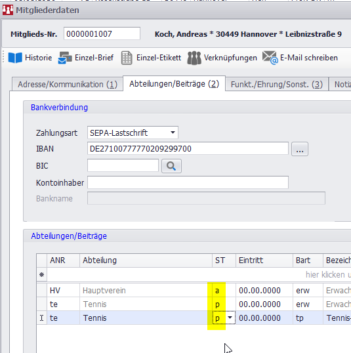Screen dimensions: 351x353
Task: Click the Einzel-Etikett label sheet icon
Action: tap(127, 58)
